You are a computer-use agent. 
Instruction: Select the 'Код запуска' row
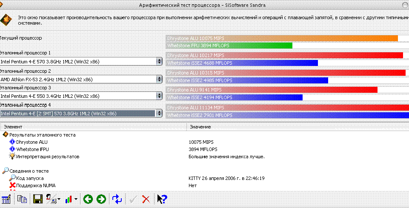30,178
